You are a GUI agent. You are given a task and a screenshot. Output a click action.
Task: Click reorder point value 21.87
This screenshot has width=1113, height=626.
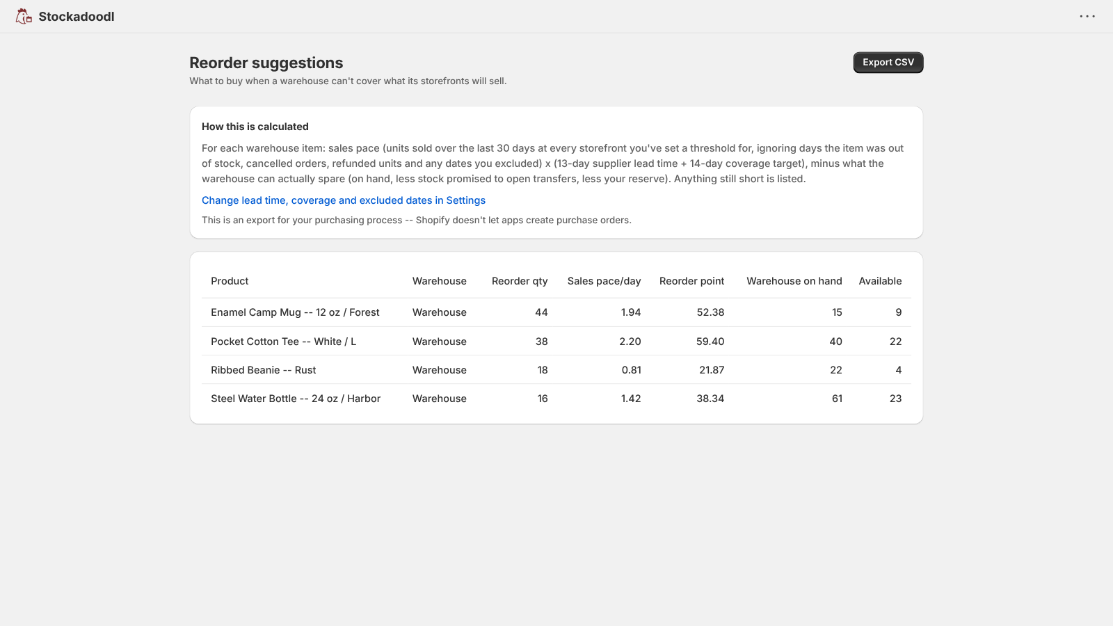pyautogui.click(x=712, y=370)
